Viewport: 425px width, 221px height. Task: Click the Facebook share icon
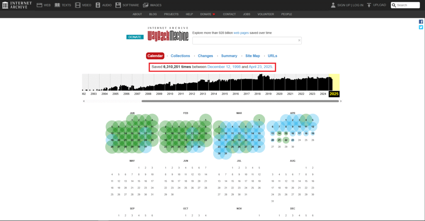coord(421,22)
